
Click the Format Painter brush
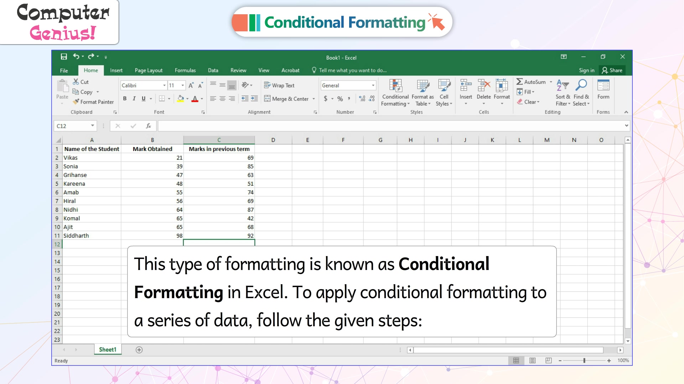tap(76, 102)
